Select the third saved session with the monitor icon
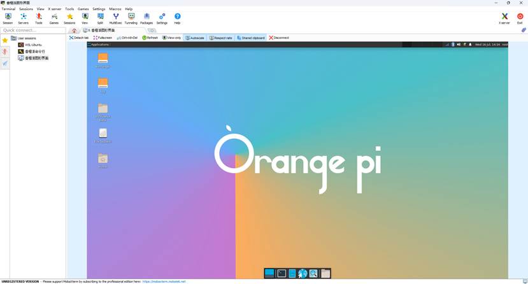Screen dimensions: 528x284 (x=33, y=58)
